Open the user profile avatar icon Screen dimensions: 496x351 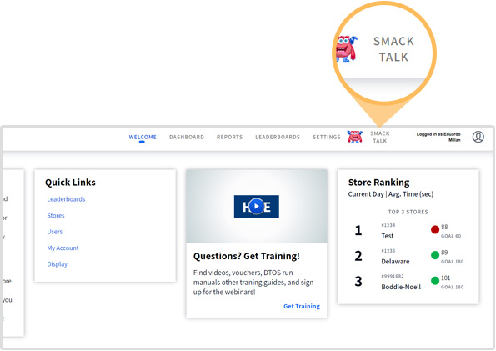[x=478, y=137]
